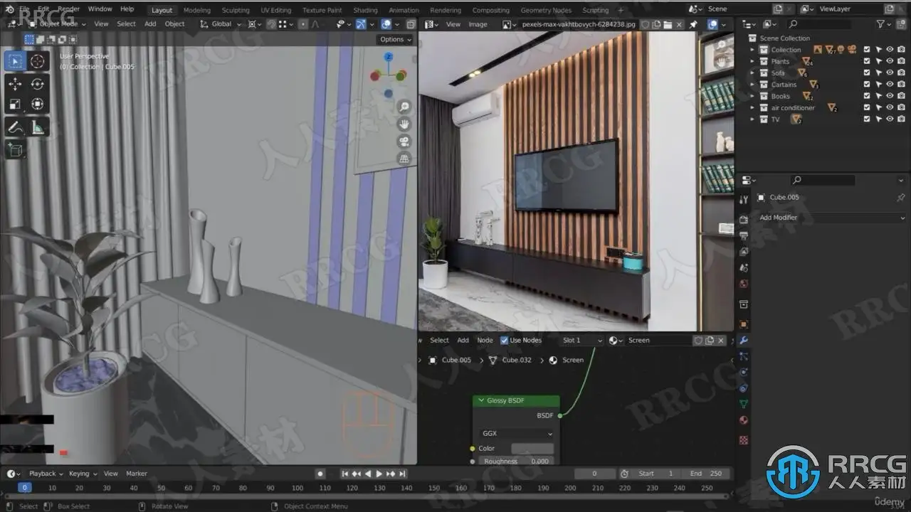Open the timeline Marker menu

tap(137, 474)
